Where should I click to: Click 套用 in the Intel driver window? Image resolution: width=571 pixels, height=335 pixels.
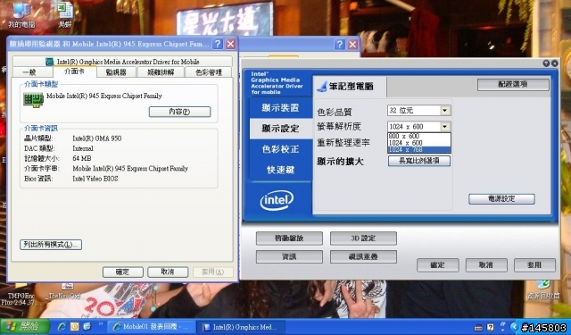point(534,265)
